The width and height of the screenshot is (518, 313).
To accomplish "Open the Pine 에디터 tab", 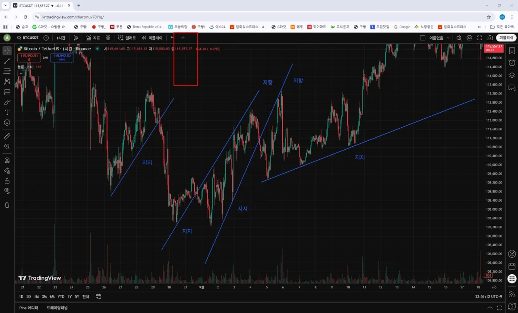I will (28, 308).
